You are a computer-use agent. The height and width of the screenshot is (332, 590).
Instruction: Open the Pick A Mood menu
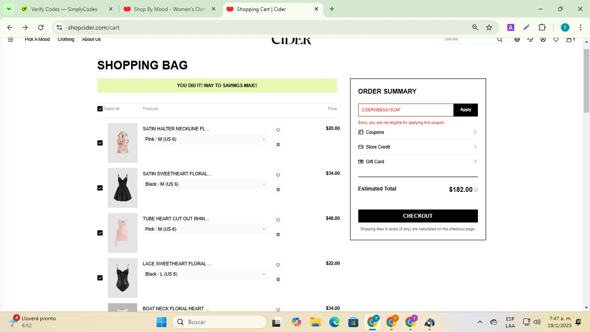click(x=37, y=39)
